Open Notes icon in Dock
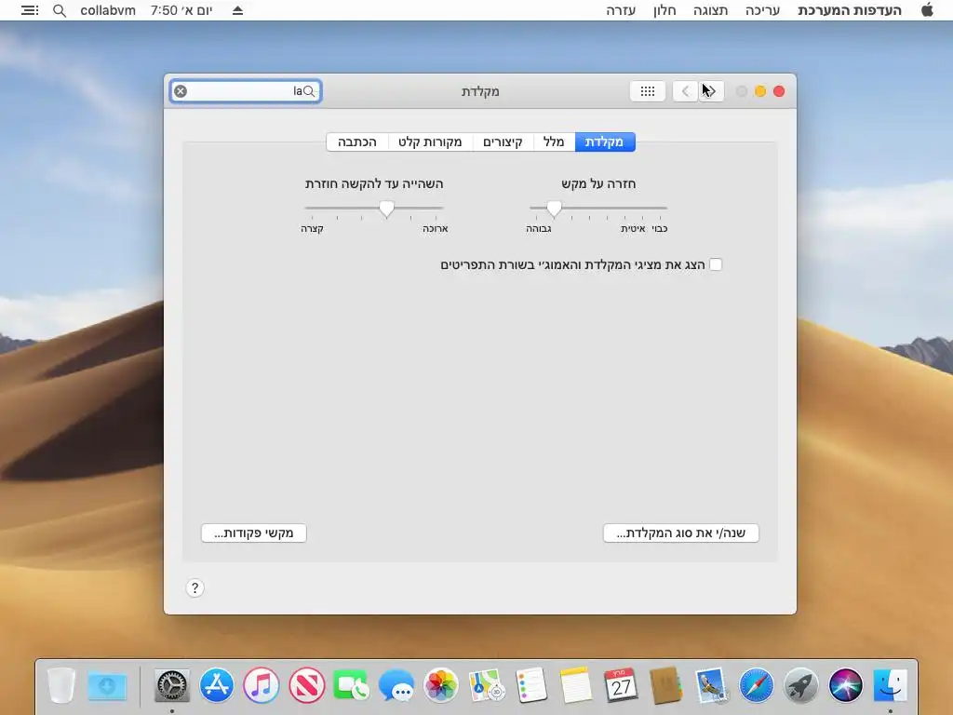Viewport: 953px width, 715px height. (x=575, y=685)
